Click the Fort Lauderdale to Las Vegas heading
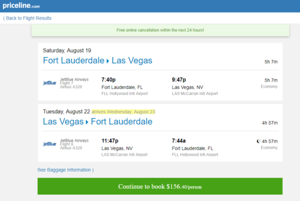Viewport: 300px width, 201px height. tap(98, 60)
